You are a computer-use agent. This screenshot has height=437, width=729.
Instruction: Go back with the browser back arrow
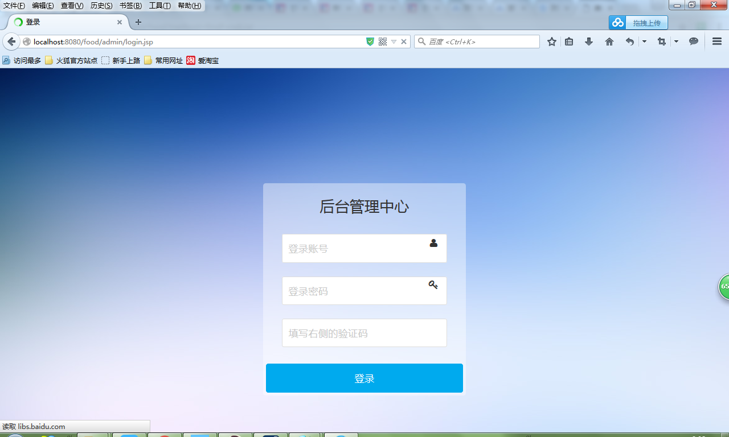[x=11, y=42]
